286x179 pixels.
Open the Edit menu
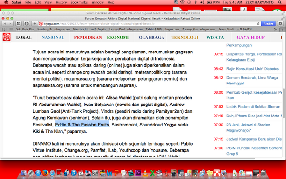click(38, 2)
